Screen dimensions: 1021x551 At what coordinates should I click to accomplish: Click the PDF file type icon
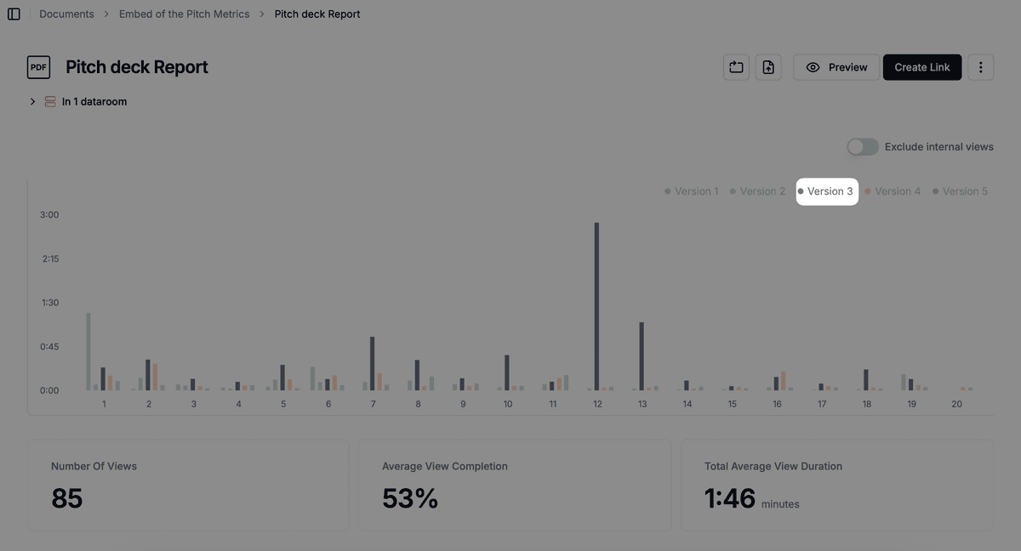(38, 67)
